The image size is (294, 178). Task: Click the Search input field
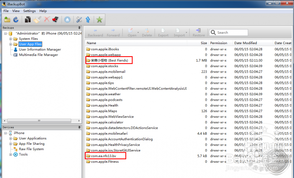pyautogui.click(x=229, y=32)
